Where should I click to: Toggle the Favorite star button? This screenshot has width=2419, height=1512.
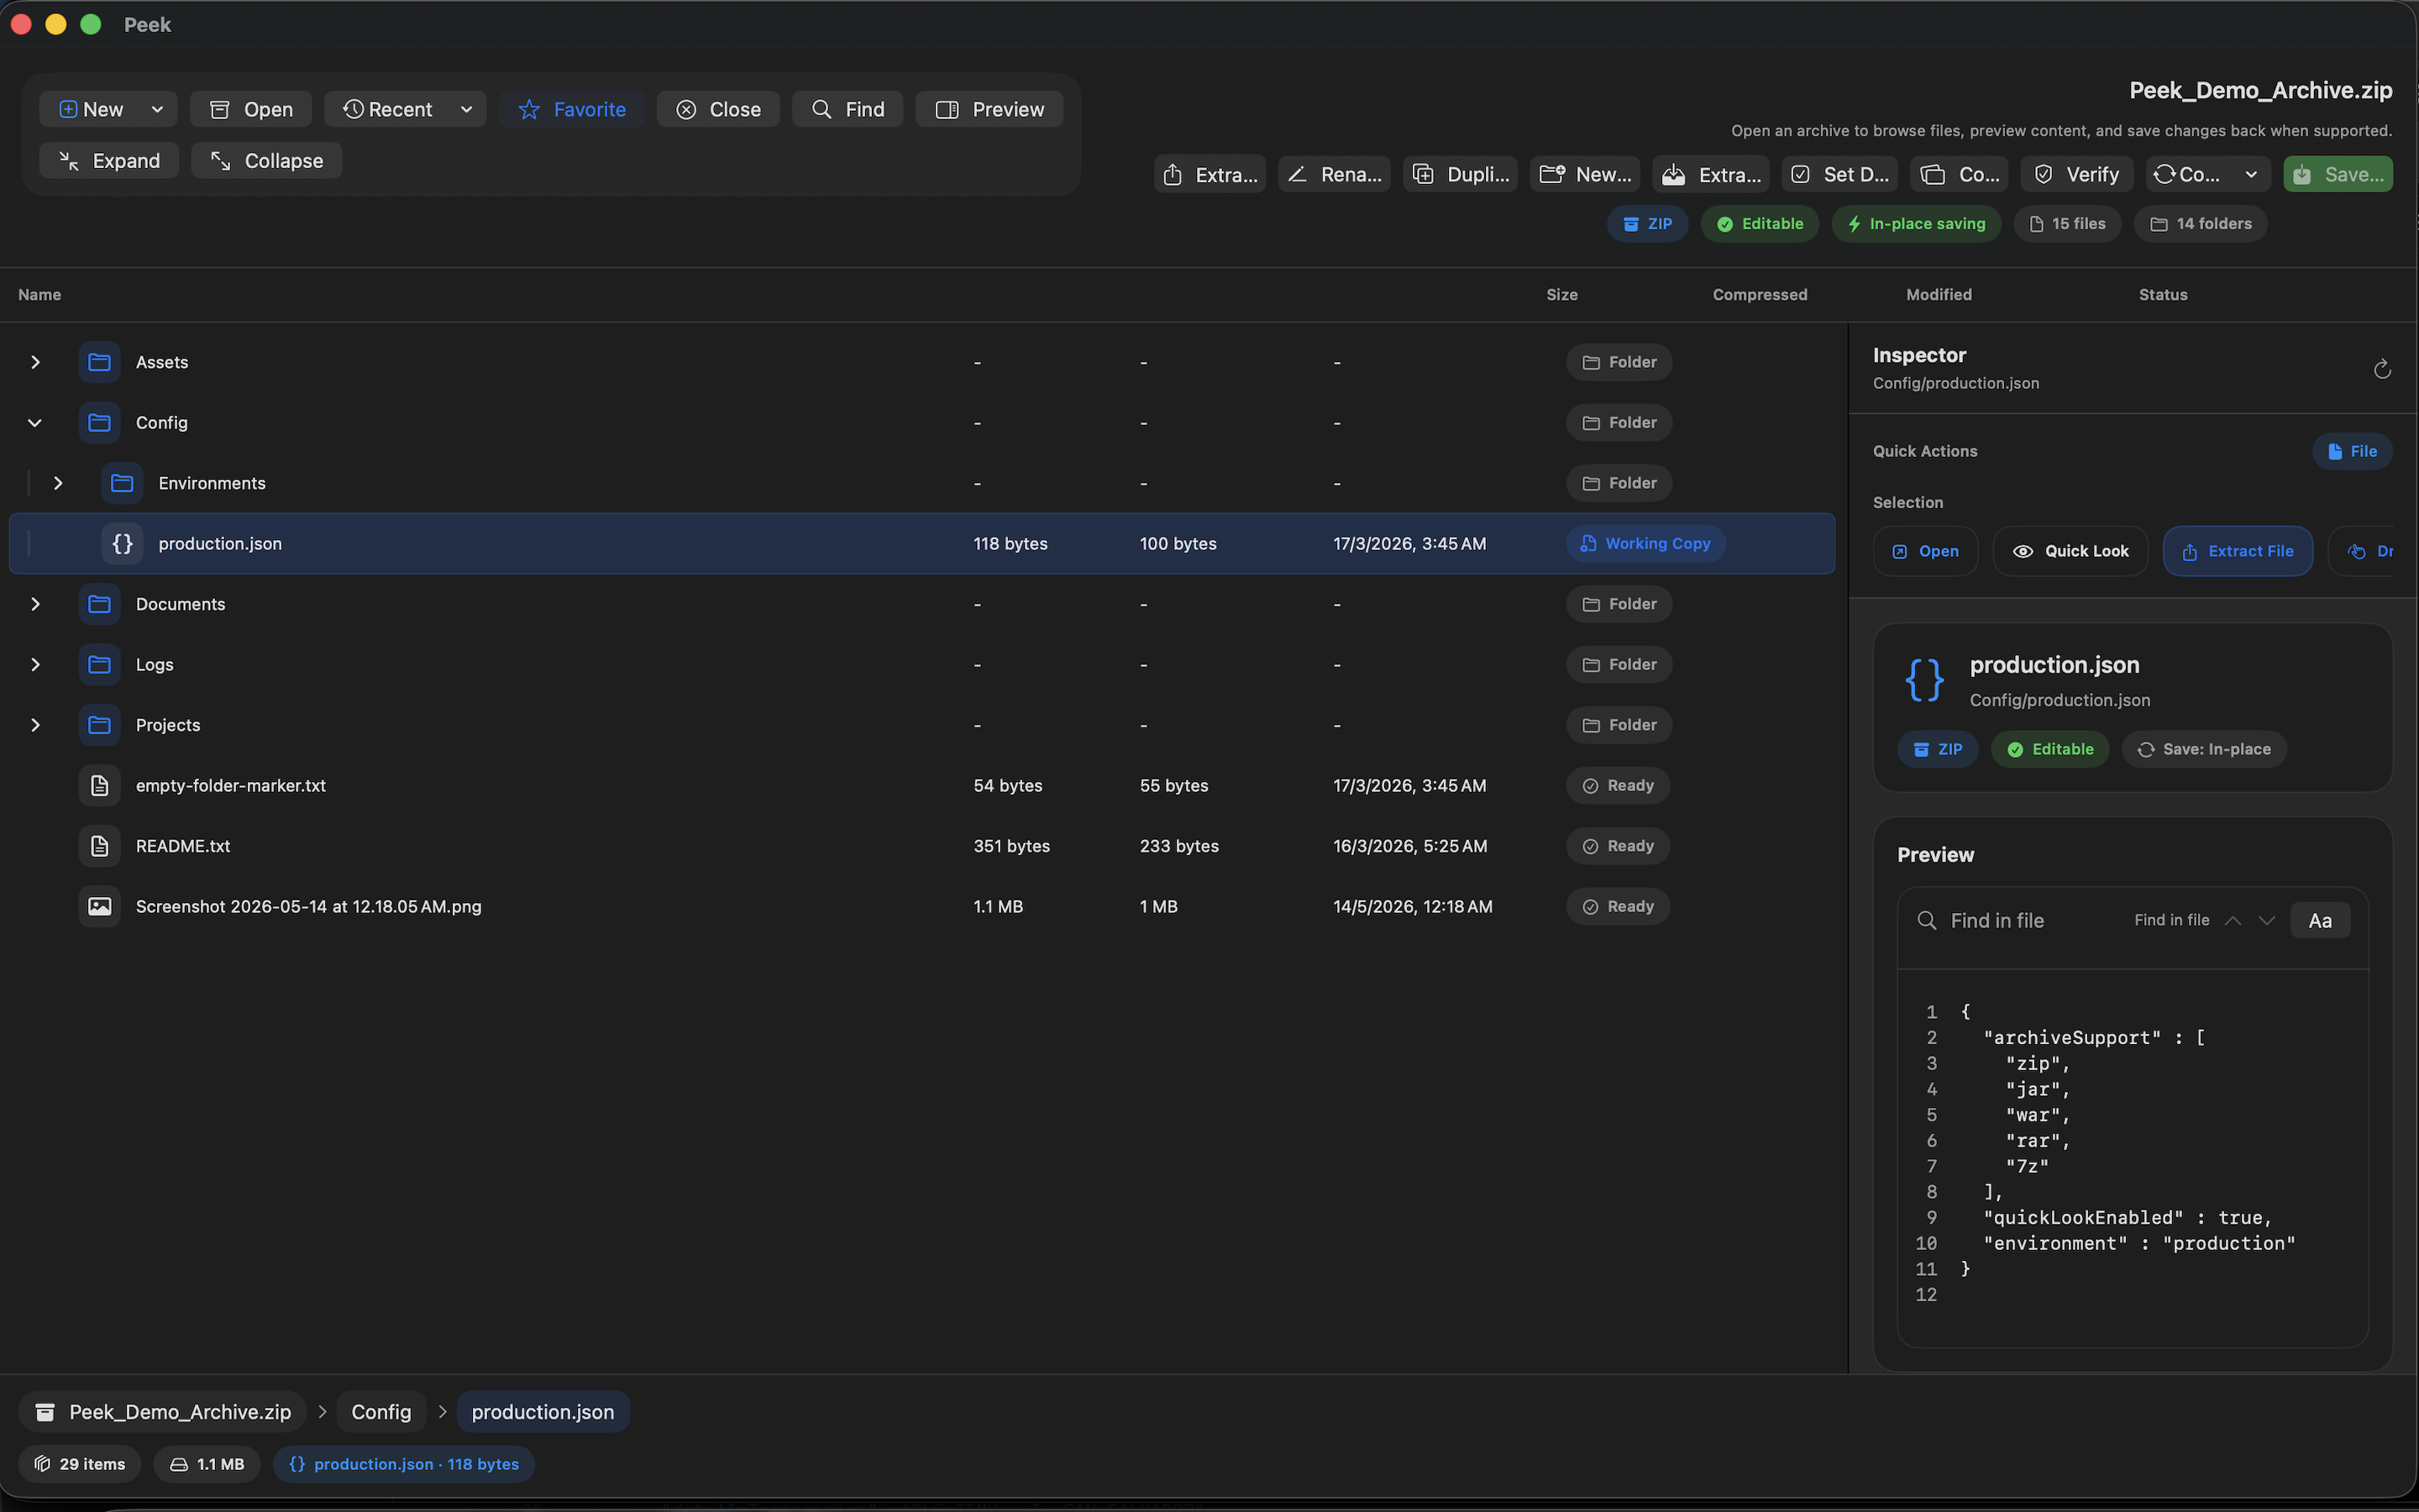tap(572, 109)
